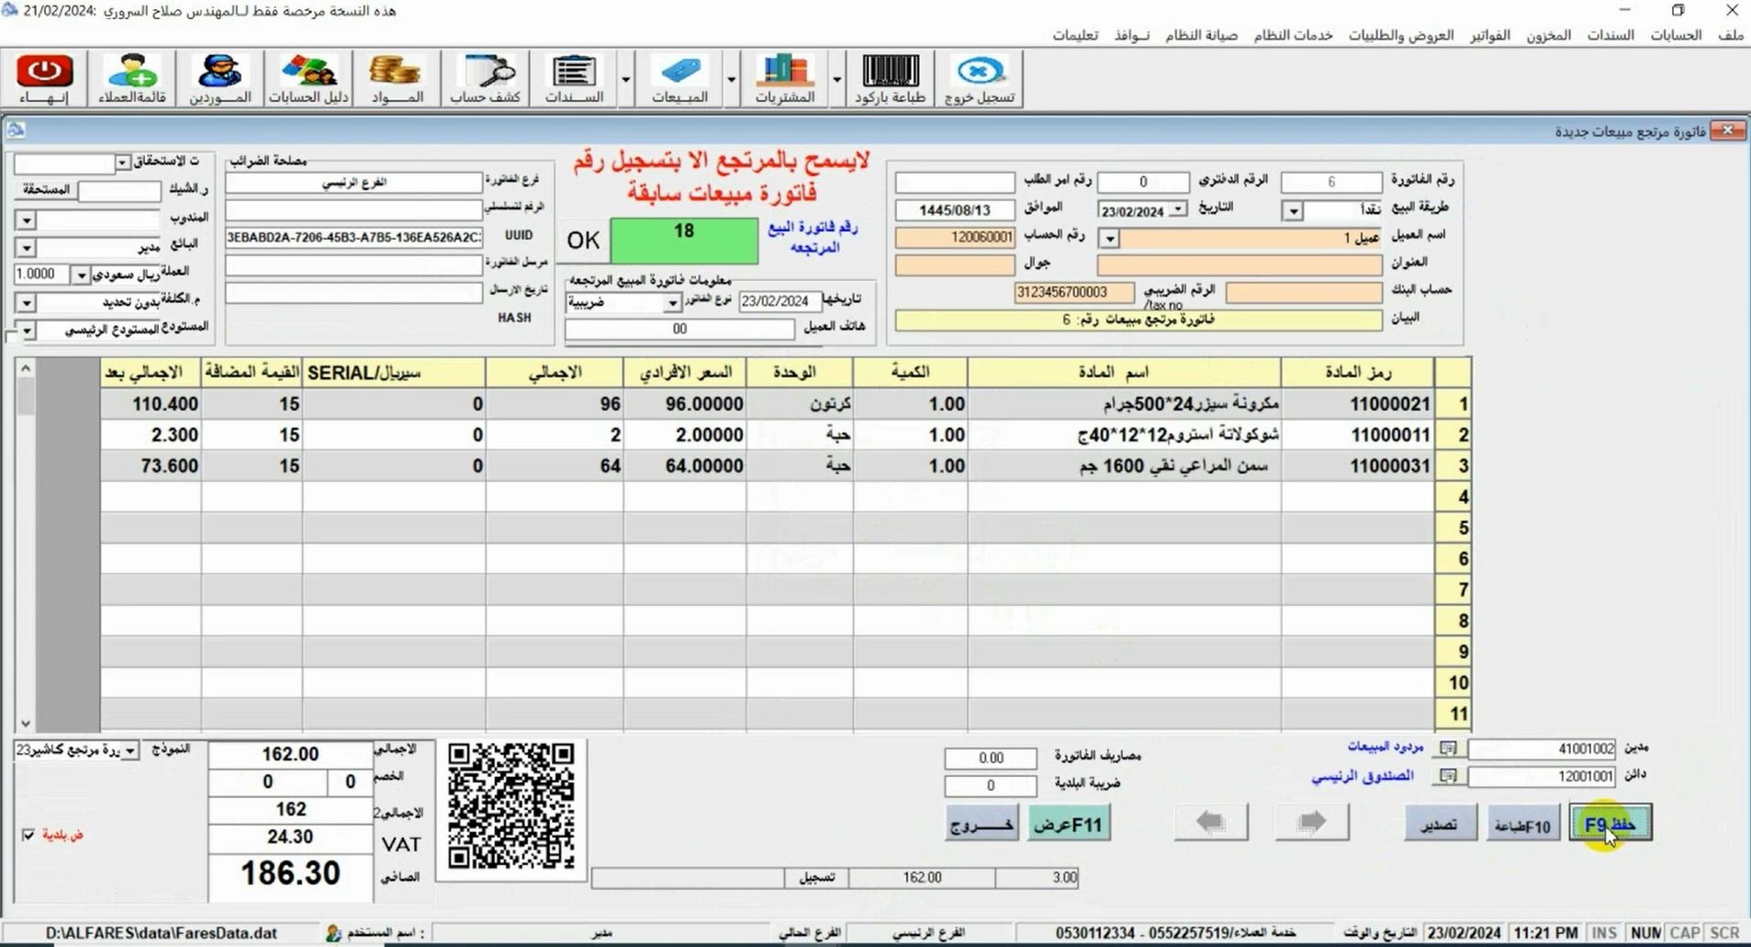The image size is (1751, 947).
Task: Click the red power exit (إنهاء) icon
Action: [45, 79]
